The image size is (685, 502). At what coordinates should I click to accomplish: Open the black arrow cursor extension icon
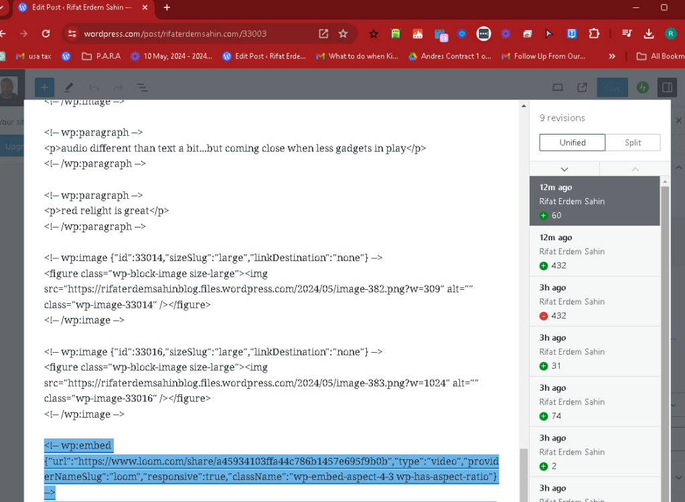(549, 33)
